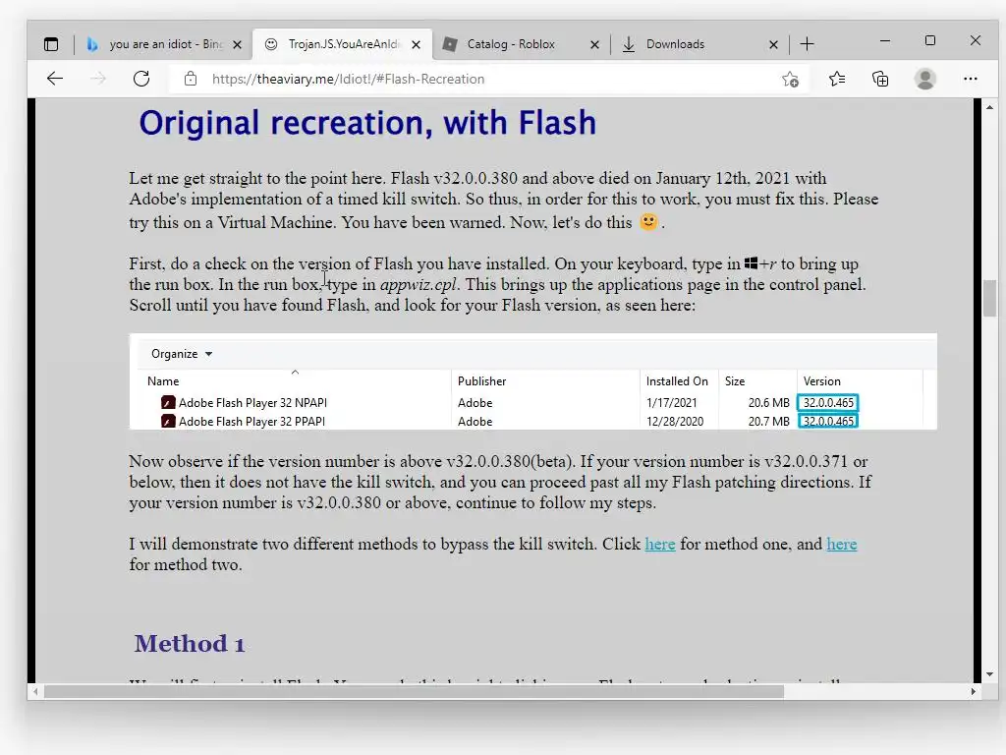Click the Windows logo key icon in text
1006x755 pixels.
pos(751,263)
